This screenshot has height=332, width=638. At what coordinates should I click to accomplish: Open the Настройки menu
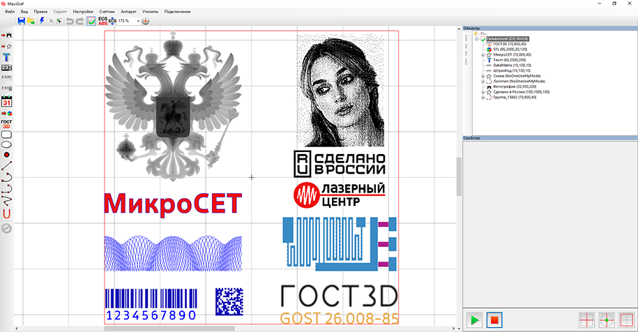[83, 12]
